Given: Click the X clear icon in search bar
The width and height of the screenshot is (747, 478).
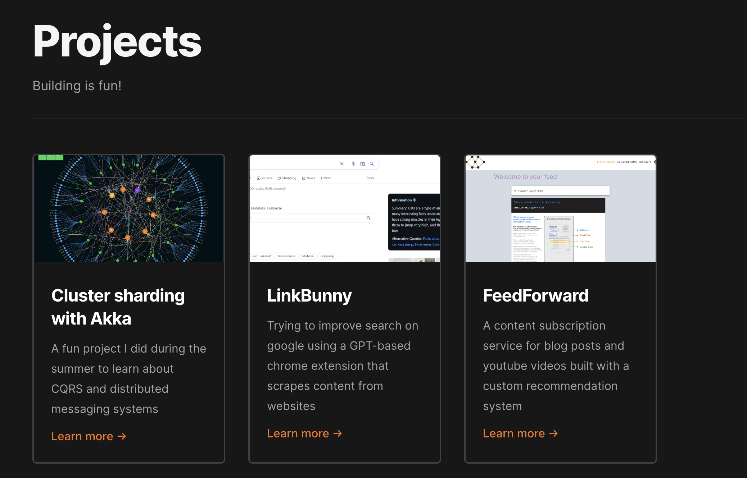Looking at the screenshot, I should pyautogui.click(x=341, y=164).
